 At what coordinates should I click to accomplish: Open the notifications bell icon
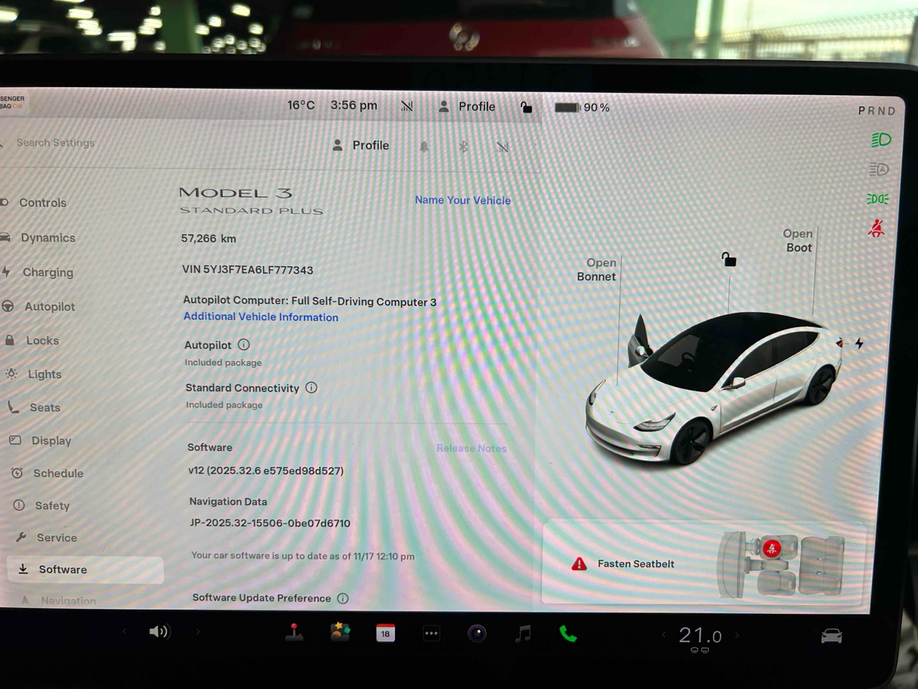(x=424, y=147)
